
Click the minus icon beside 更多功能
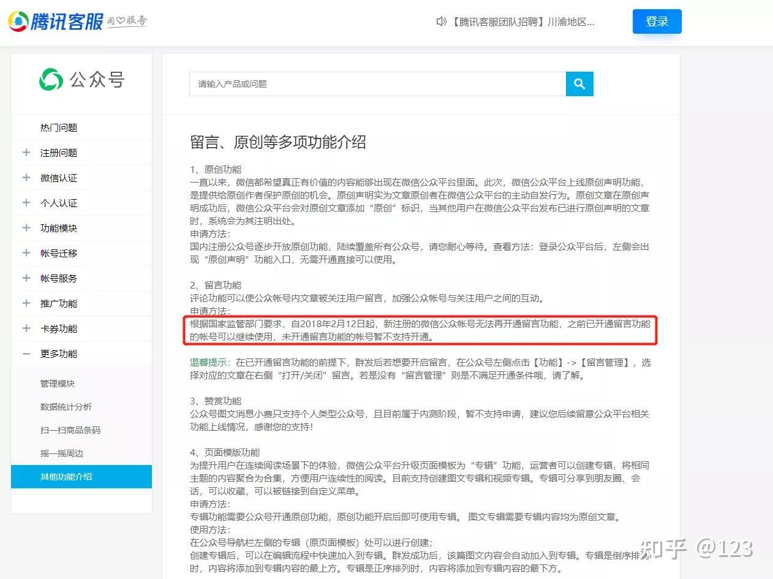[25, 354]
